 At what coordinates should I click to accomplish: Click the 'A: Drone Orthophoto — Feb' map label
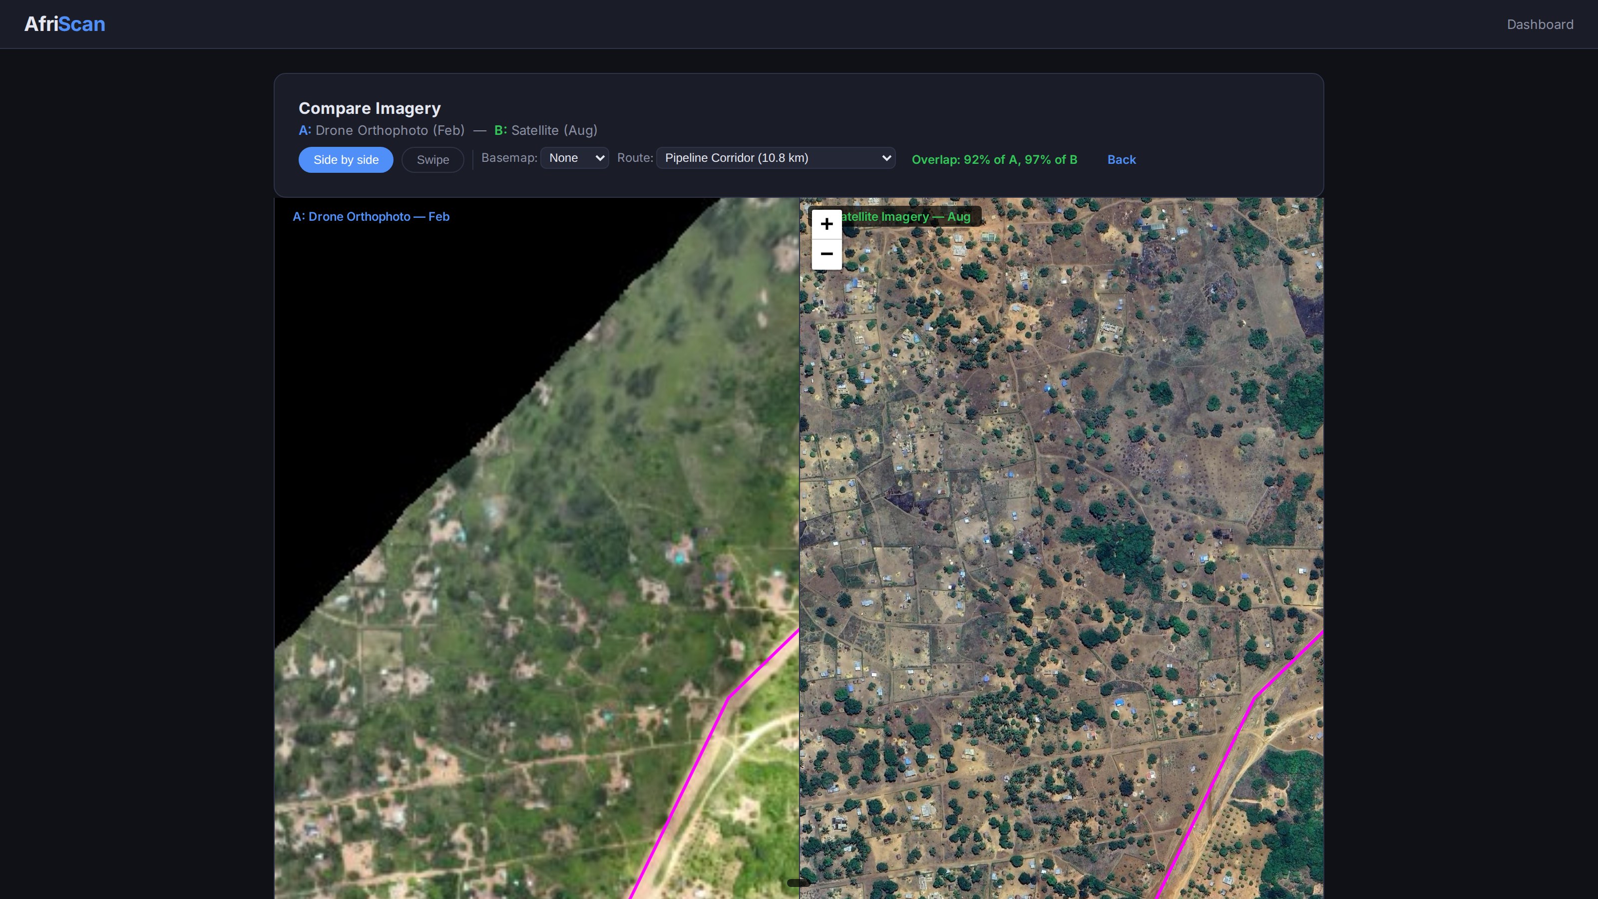coord(371,217)
